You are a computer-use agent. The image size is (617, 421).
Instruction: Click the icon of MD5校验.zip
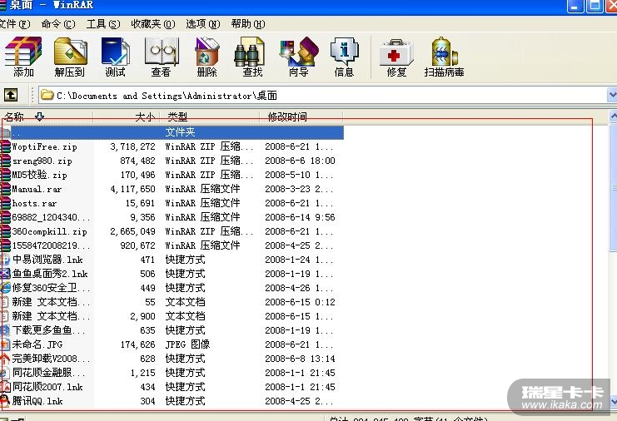pos(6,175)
